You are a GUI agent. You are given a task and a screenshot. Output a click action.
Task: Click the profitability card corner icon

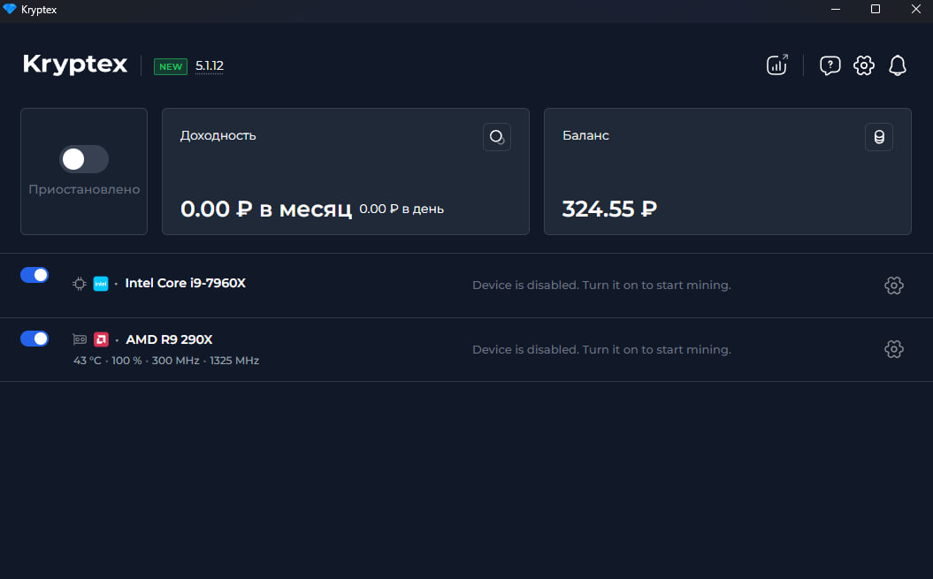(497, 137)
